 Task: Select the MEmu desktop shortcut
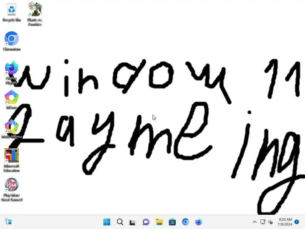click(12, 100)
